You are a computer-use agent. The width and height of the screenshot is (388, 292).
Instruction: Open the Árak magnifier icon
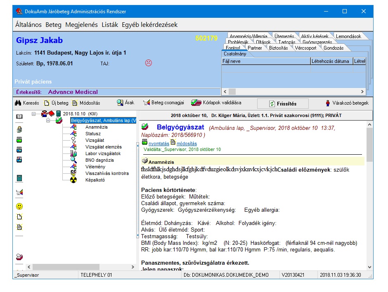point(120,103)
